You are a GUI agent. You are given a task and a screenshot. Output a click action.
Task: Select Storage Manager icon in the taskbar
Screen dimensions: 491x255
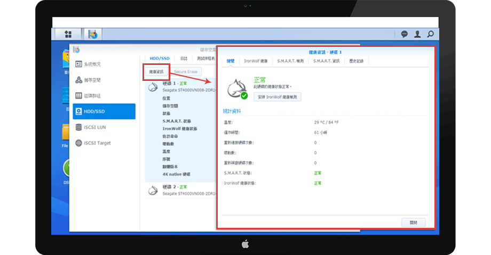(x=93, y=34)
